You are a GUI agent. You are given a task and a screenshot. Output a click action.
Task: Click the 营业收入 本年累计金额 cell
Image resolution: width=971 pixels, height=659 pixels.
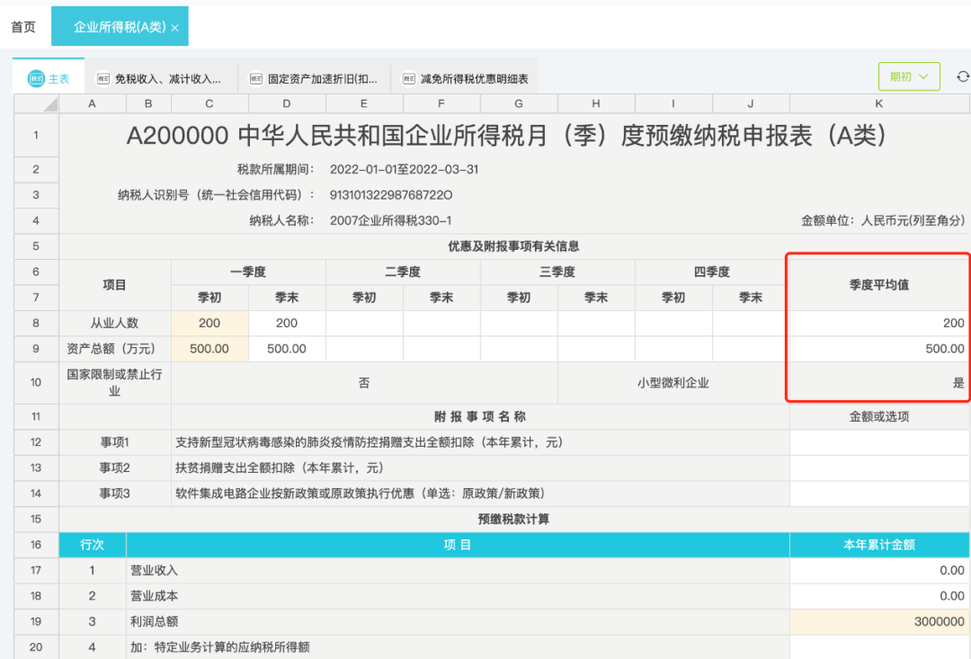click(878, 570)
